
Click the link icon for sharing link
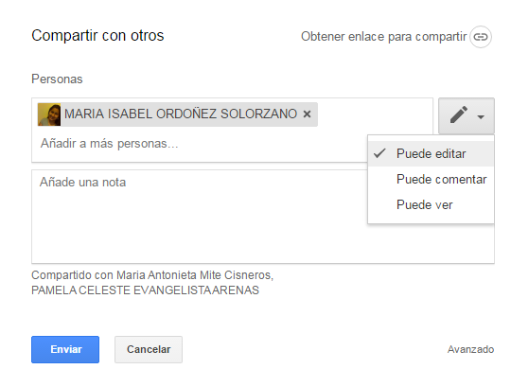pyautogui.click(x=481, y=37)
